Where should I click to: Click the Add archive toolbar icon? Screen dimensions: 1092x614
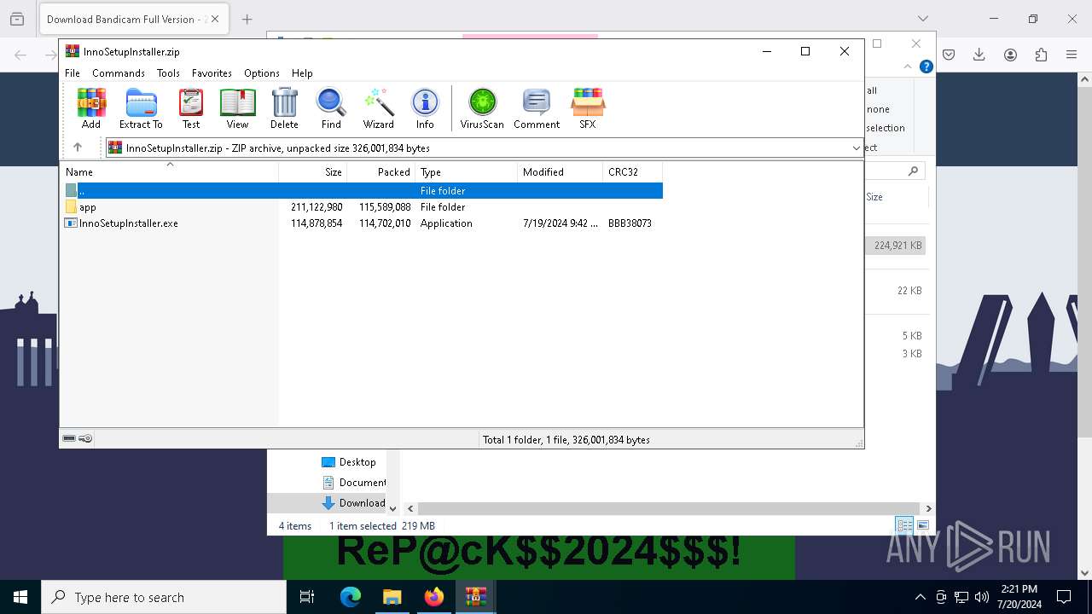coord(91,108)
